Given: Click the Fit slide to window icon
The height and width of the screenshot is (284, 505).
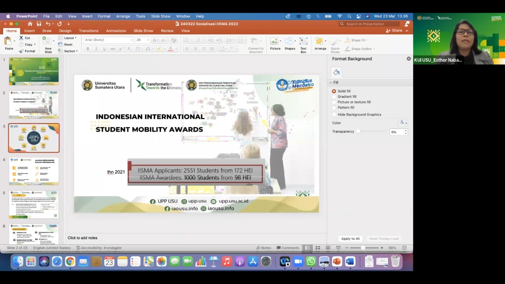Looking at the screenshot, I should (x=404, y=248).
